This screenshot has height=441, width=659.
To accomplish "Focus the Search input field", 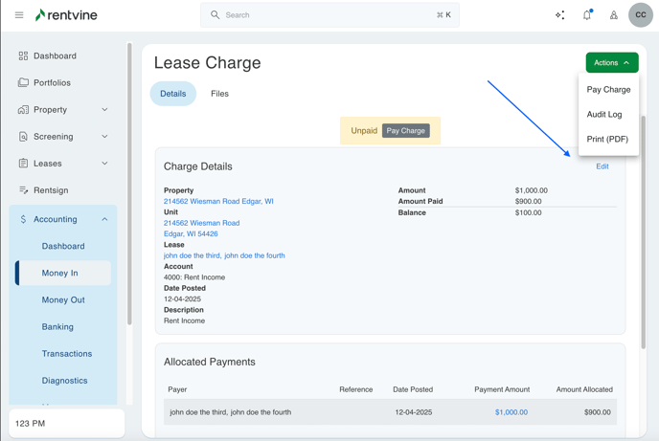I will point(329,15).
